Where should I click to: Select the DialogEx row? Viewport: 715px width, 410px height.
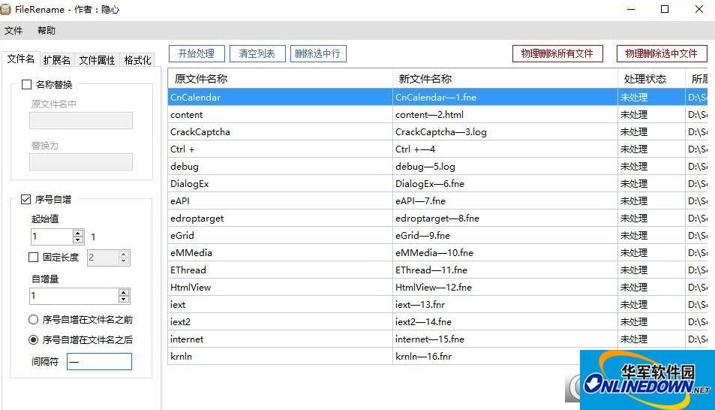[x=437, y=183]
